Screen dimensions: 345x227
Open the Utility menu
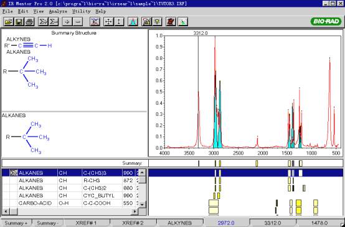82,11
